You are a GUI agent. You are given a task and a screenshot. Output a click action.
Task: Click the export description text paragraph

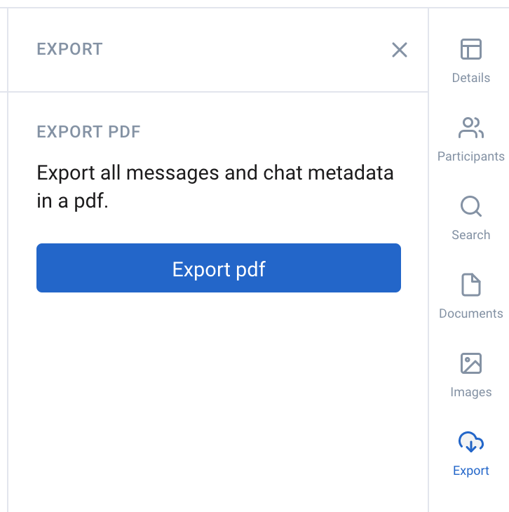(x=215, y=187)
